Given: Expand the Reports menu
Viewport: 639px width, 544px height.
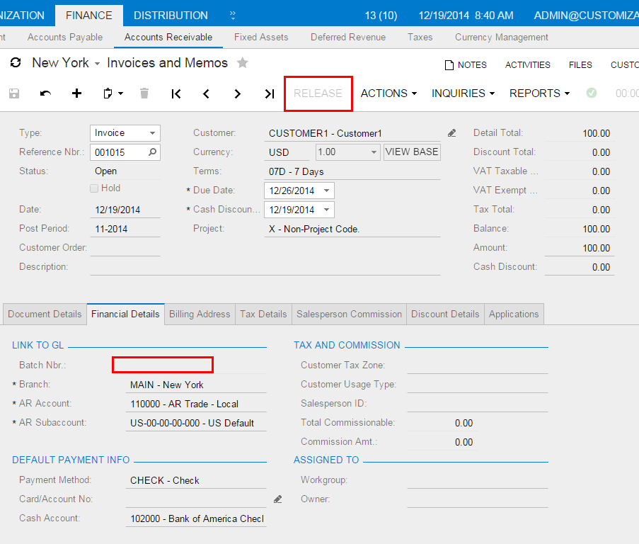Looking at the screenshot, I should coord(539,93).
